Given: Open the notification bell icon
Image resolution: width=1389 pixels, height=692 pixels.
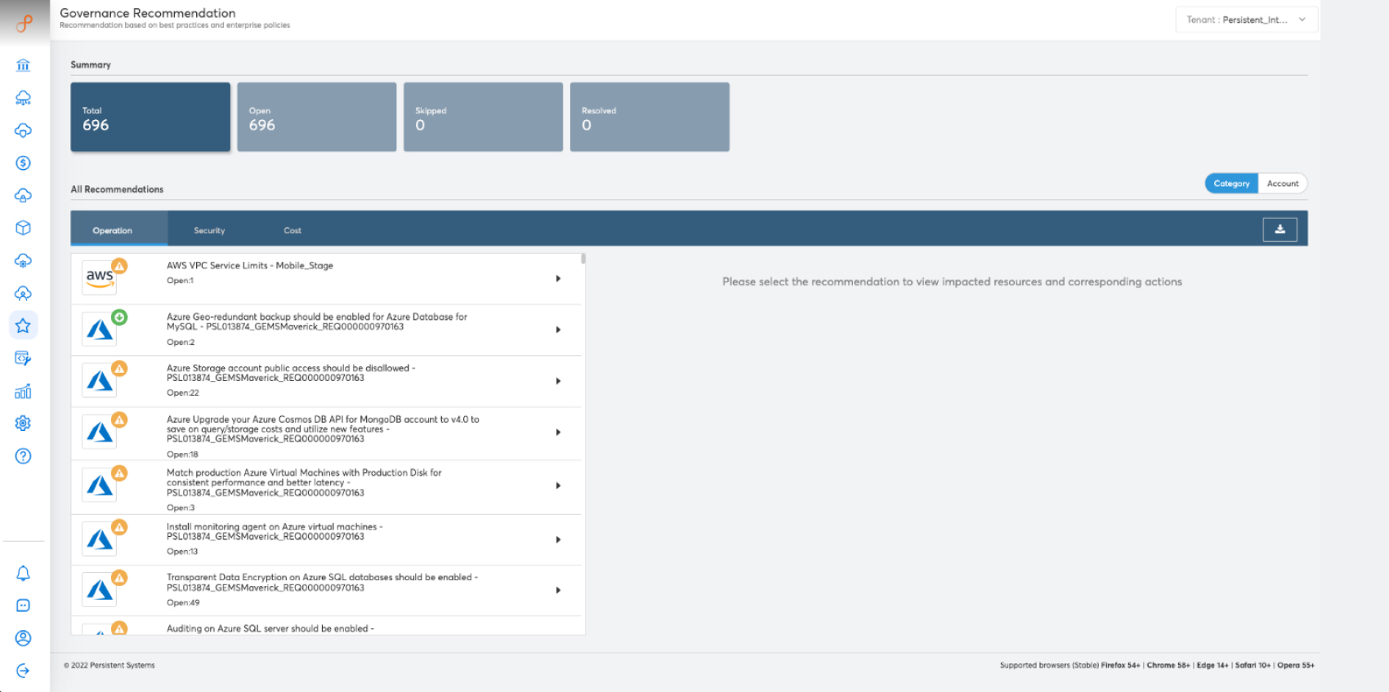Looking at the screenshot, I should tap(23, 574).
